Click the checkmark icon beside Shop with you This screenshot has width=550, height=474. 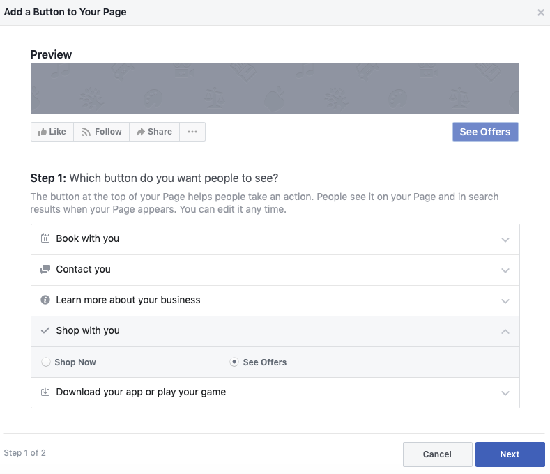pos(45,330)
